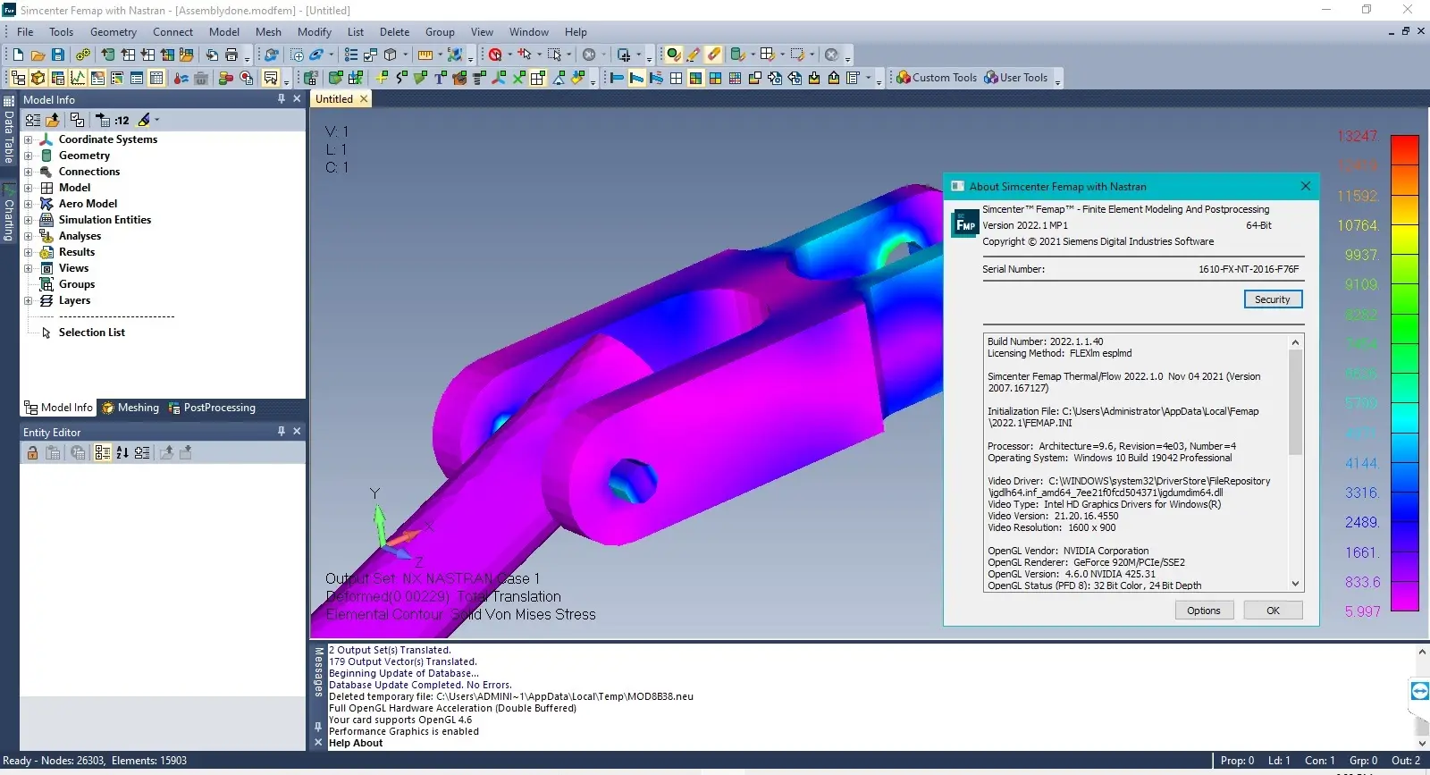Toggle auto-hide pin on Entity Editor panel
The image size is (1430, 775).
(282, 432)
